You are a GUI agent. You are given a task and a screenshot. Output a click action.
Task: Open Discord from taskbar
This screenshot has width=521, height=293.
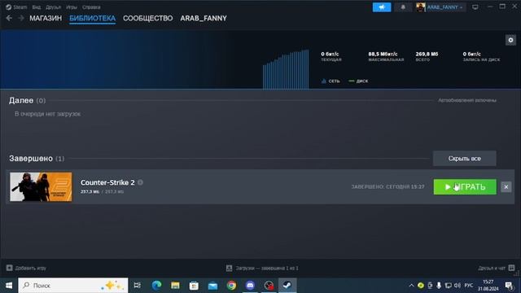pyautogui.click(x=250, y=286)
